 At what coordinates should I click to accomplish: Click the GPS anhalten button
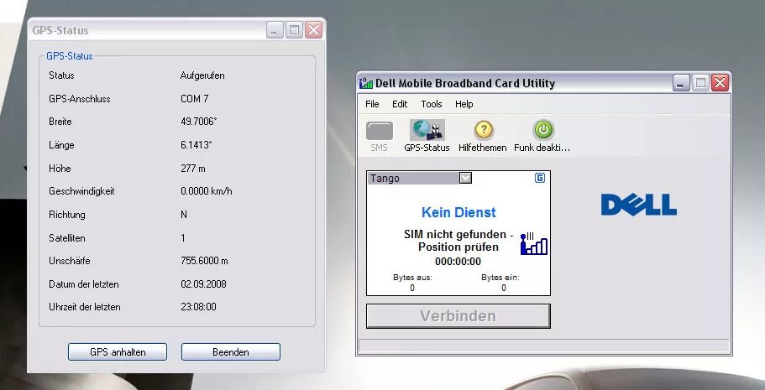click(x=118, y=352)
